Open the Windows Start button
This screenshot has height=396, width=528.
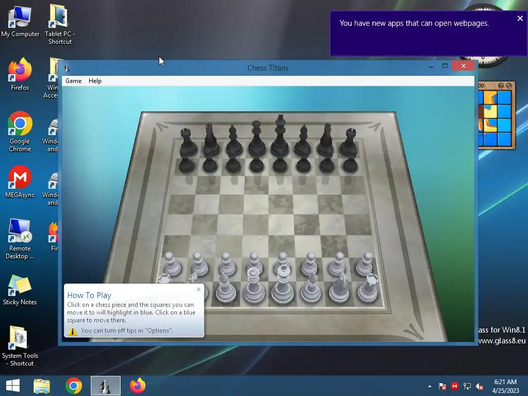pos(13,386)
